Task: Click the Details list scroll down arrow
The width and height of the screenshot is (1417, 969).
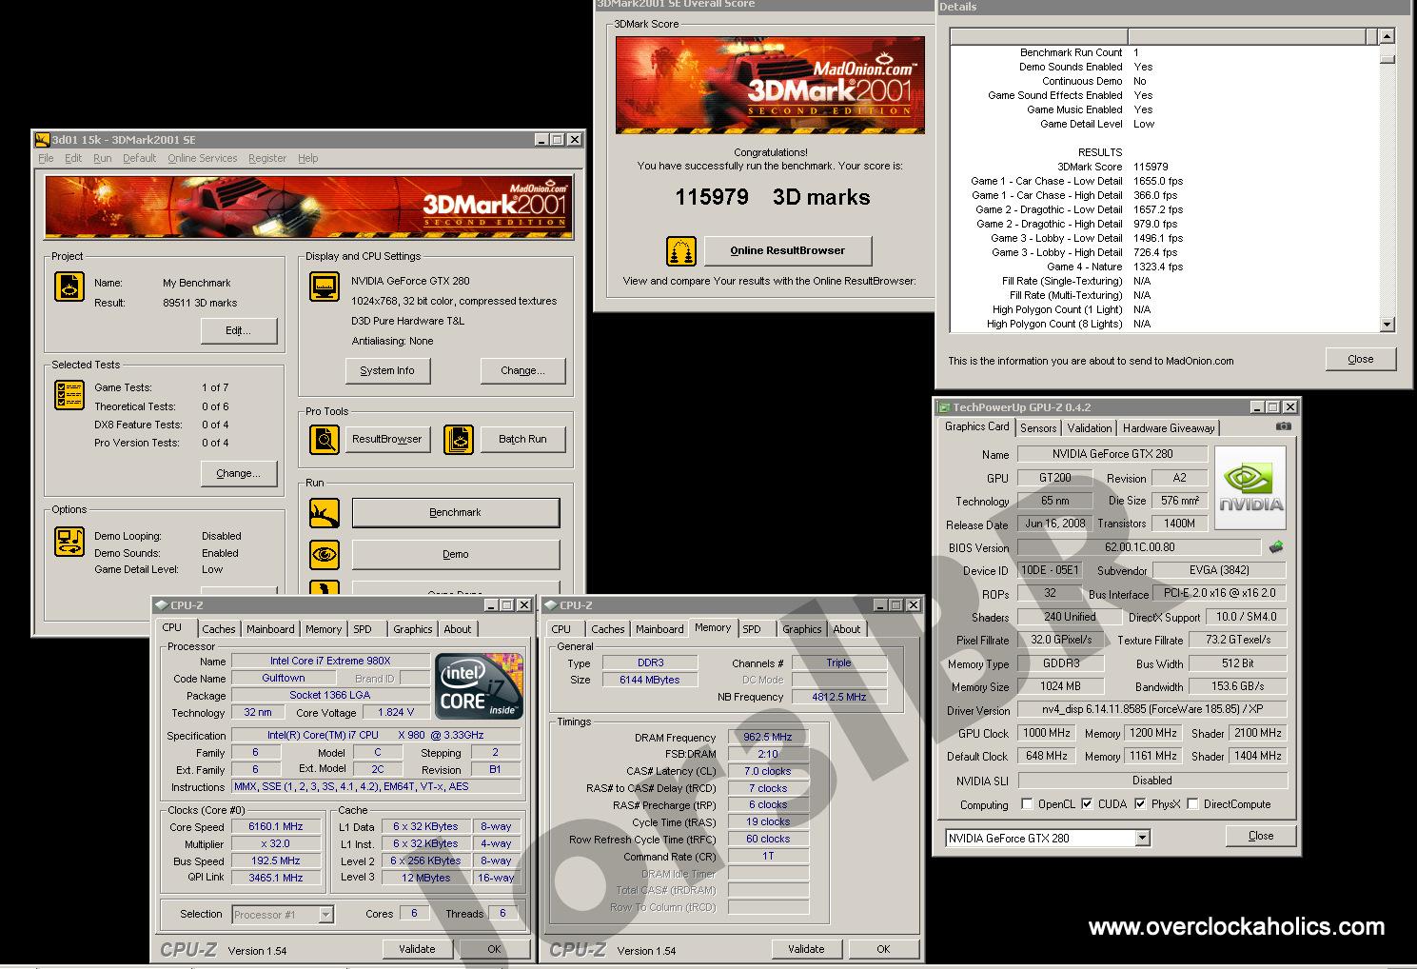Action: (1387, 325)
